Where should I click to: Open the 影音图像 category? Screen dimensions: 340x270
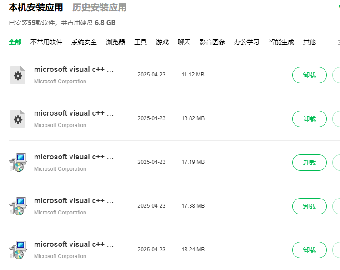(x=212, y=42)
